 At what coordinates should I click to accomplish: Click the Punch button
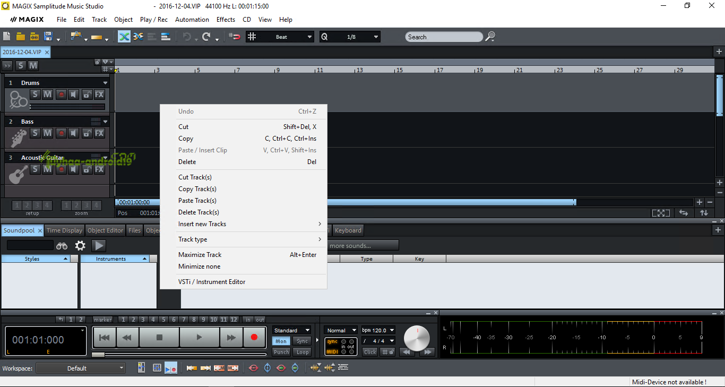tap(281, 352)
